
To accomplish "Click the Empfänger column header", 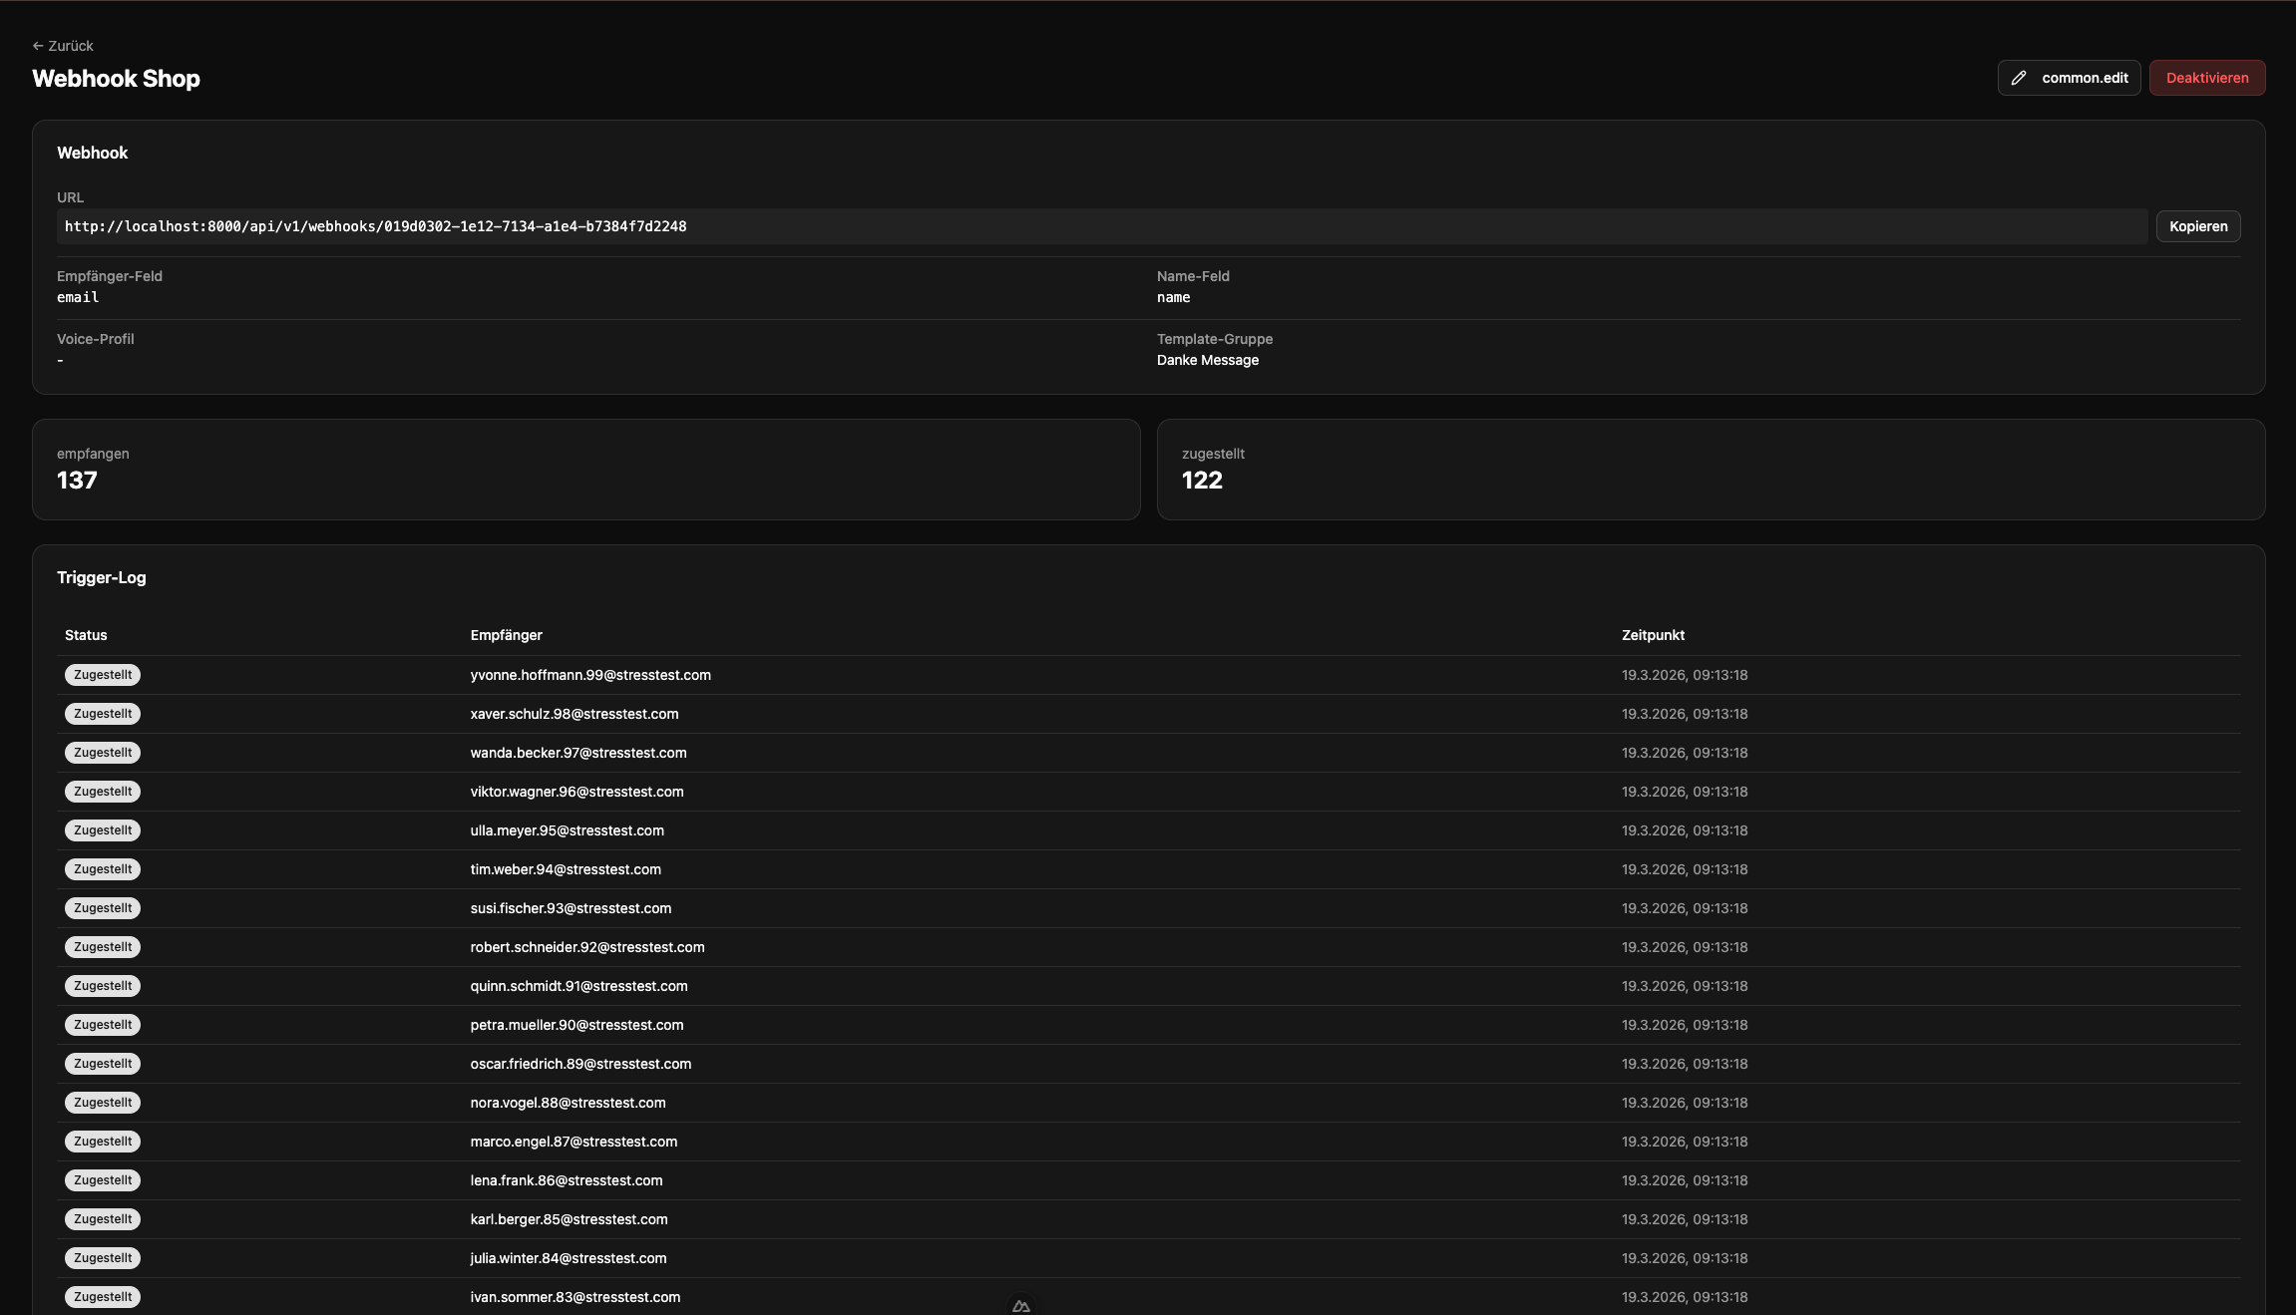I will coord(506,635).
